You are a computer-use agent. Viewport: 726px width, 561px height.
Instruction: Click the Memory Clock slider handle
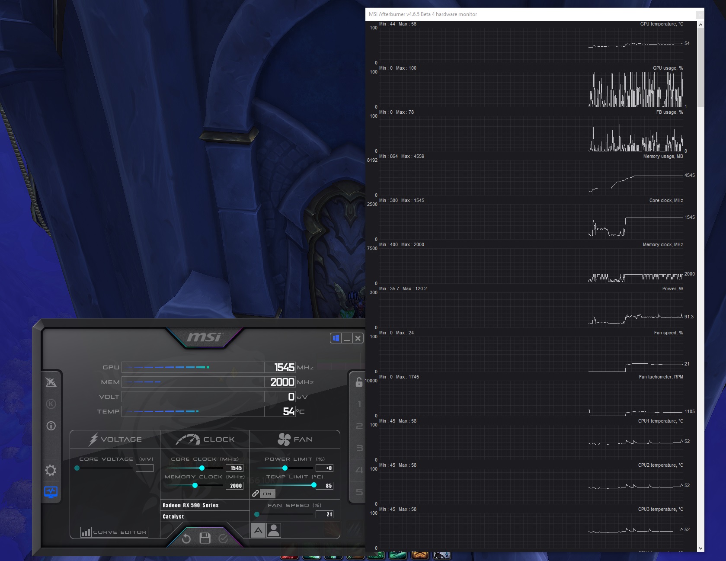click(x=195, y=486)
